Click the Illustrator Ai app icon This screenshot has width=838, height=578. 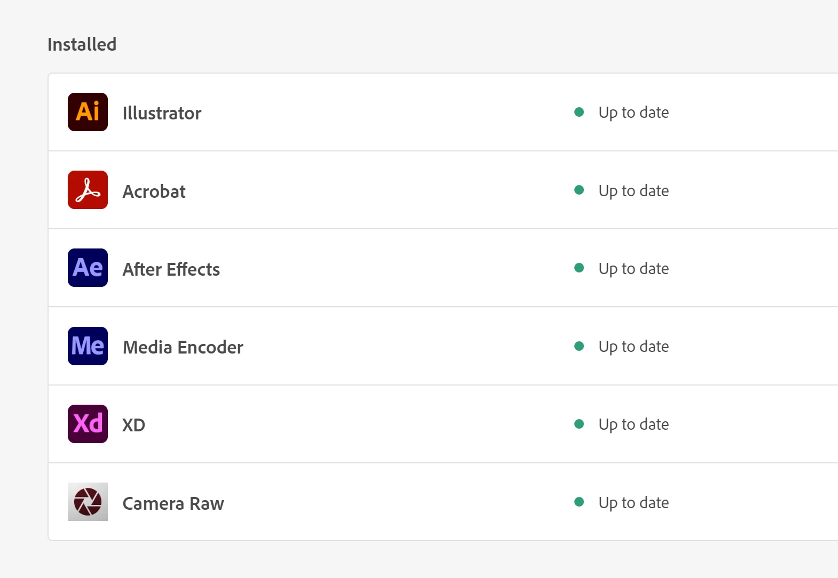[x=88, y=112]
